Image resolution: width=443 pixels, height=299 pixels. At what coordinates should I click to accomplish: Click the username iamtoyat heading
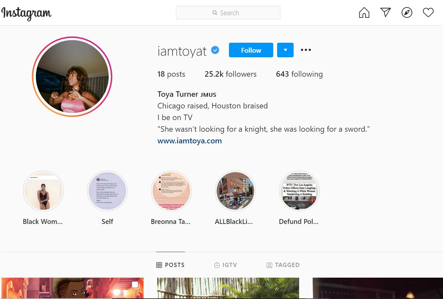182,51
